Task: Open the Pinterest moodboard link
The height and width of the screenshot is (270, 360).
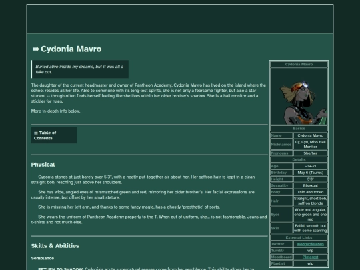Action: pyautogui.click(x=311, y=257)
